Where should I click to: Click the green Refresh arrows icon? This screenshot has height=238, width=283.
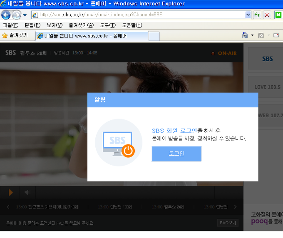257,15
